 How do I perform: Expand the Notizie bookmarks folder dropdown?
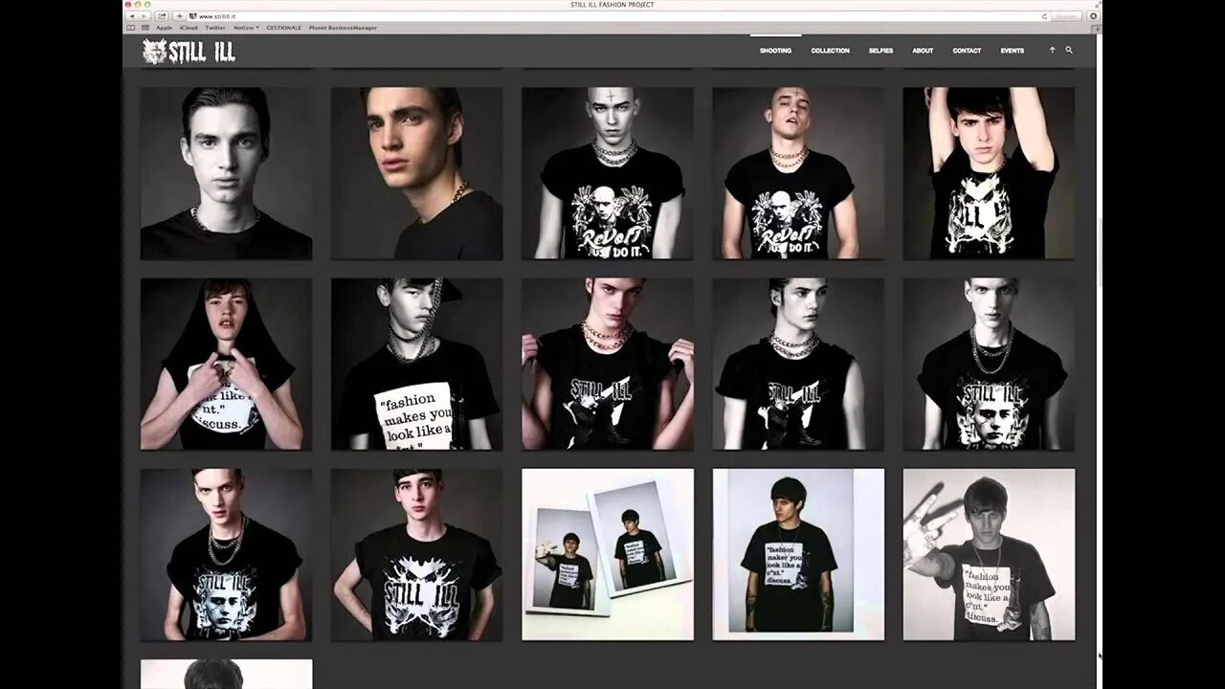pos(246,28)
